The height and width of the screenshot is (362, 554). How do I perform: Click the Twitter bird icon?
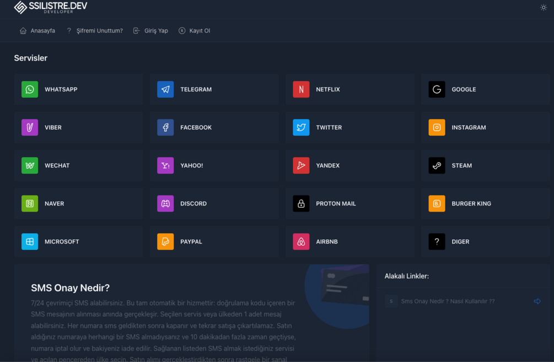(x=301, y=127)
